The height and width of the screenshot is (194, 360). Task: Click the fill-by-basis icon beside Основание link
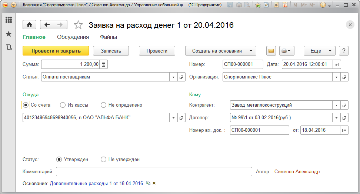(148, 183)
